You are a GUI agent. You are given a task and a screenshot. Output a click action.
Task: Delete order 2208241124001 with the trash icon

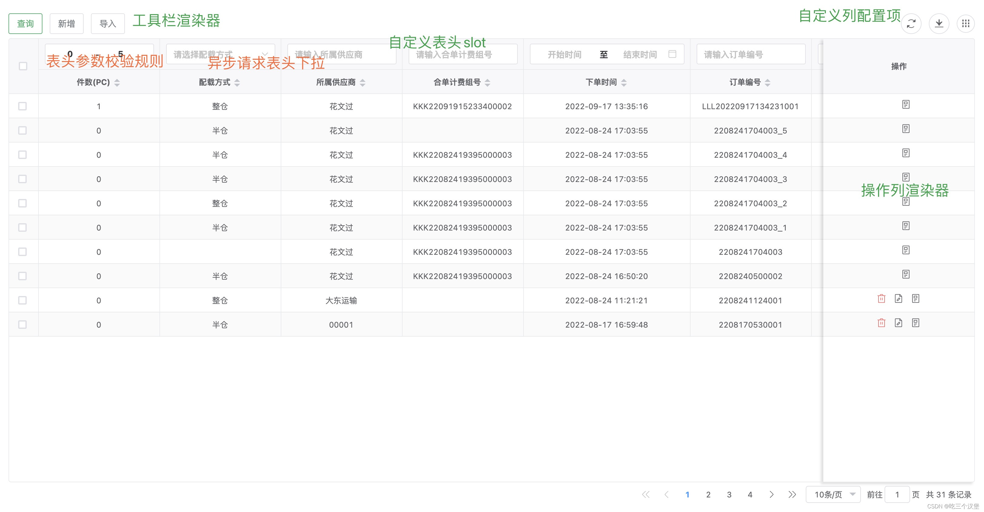881,298
